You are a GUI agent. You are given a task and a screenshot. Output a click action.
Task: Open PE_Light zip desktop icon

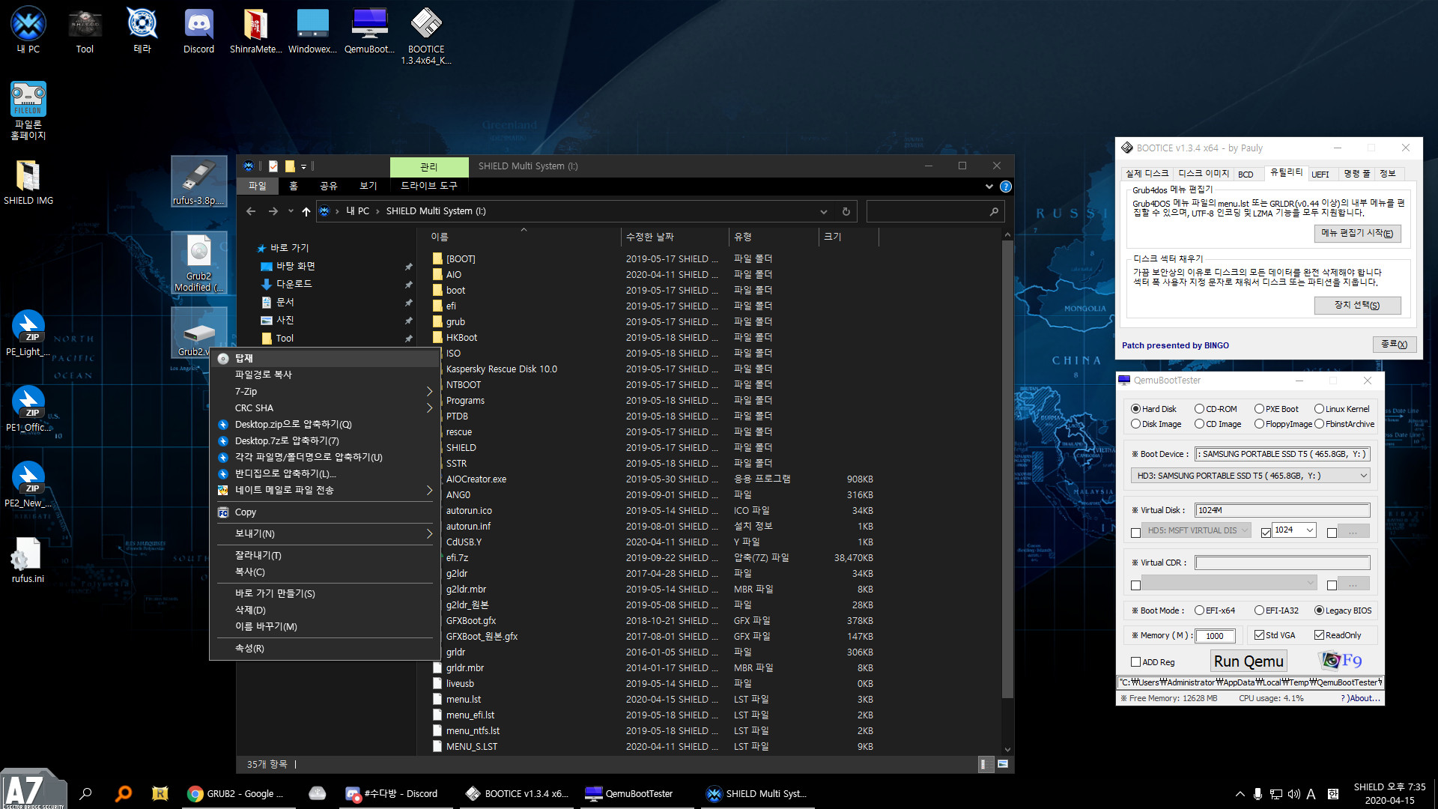click(x=28, y=333)
